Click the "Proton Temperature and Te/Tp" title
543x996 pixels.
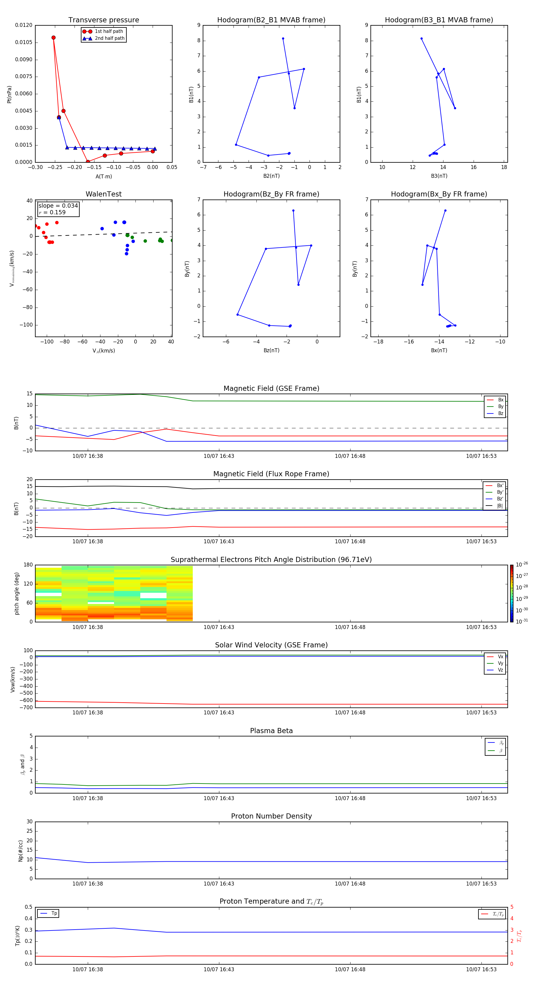[x=271, y=902]
